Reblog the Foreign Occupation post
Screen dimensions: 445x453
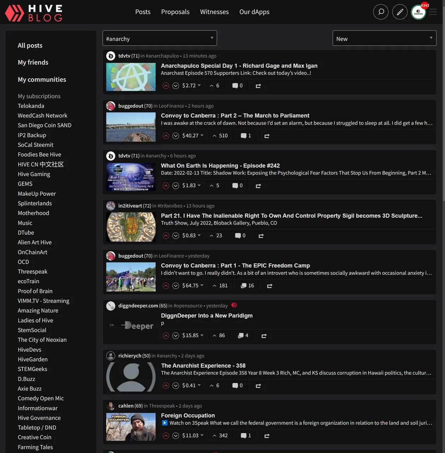click(x=267, y=436)
